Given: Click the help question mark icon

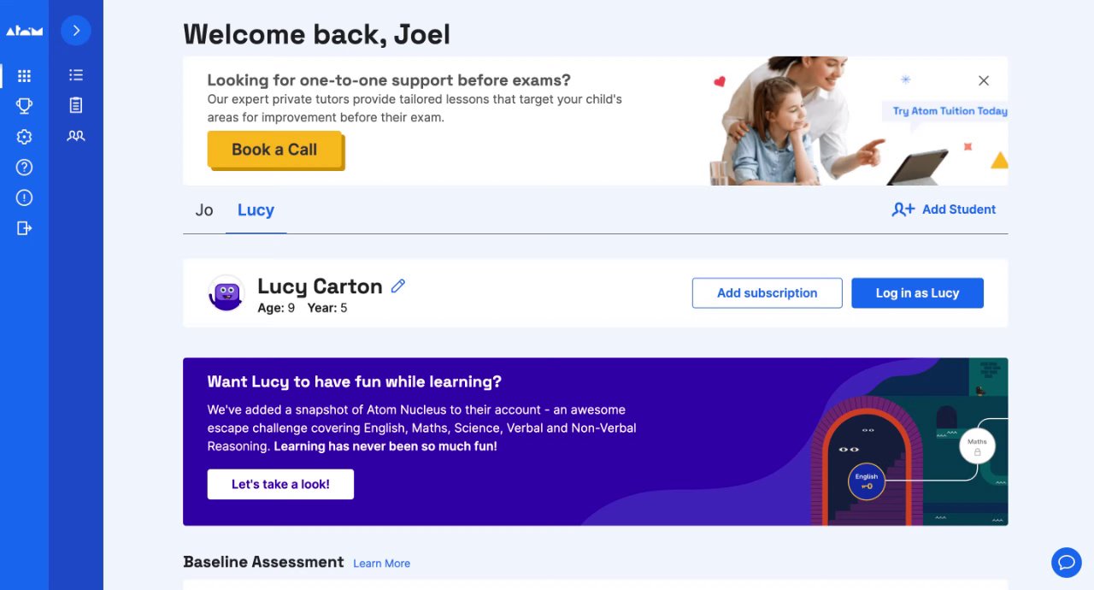Looking at the screenshot, I should 24,168.
